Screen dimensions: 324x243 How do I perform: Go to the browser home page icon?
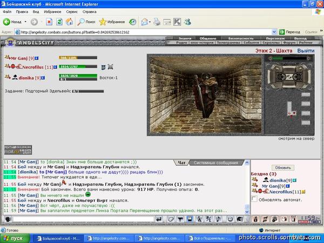[x=70, y=22]
